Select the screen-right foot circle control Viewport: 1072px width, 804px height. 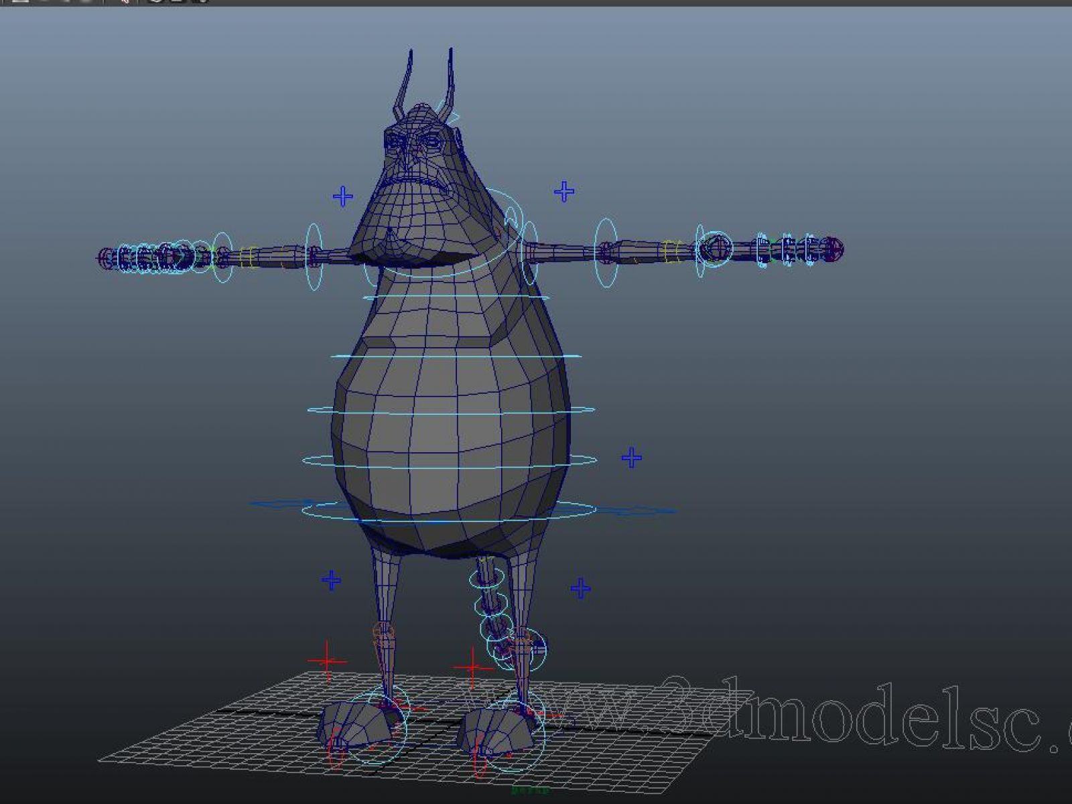pyautogui.click(x=515, y=737)
